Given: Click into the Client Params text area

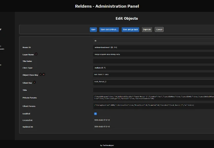Looking at the screenshot, I should pos(153,106).
